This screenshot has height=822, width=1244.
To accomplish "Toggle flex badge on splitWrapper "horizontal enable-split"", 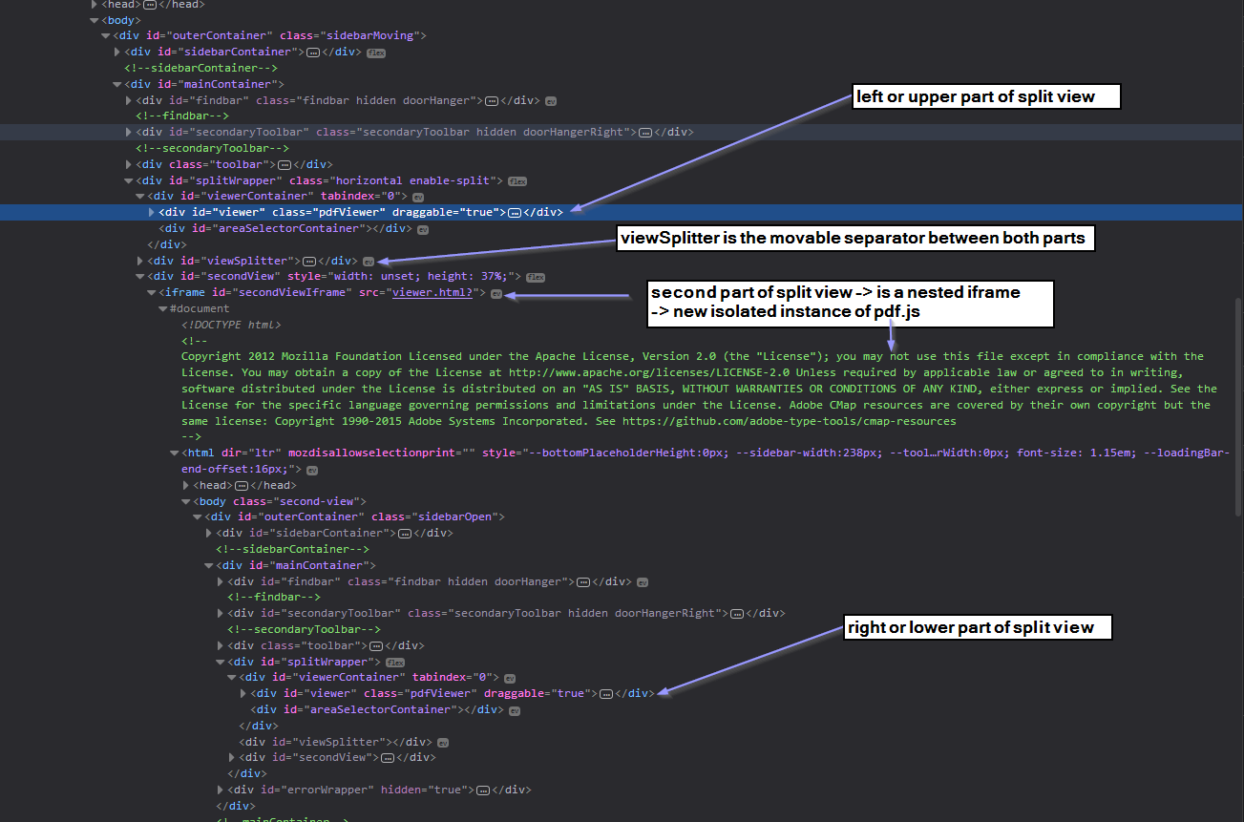I will click(x=517, y=180).
